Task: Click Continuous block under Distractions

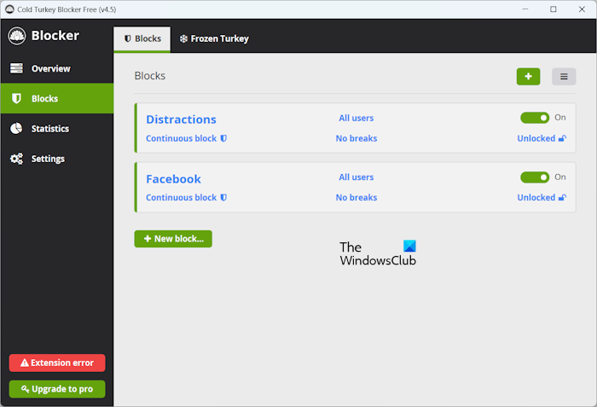Action: pos(186,138)
